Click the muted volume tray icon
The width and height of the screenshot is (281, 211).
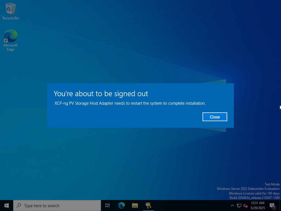click(x=245, y=206)
